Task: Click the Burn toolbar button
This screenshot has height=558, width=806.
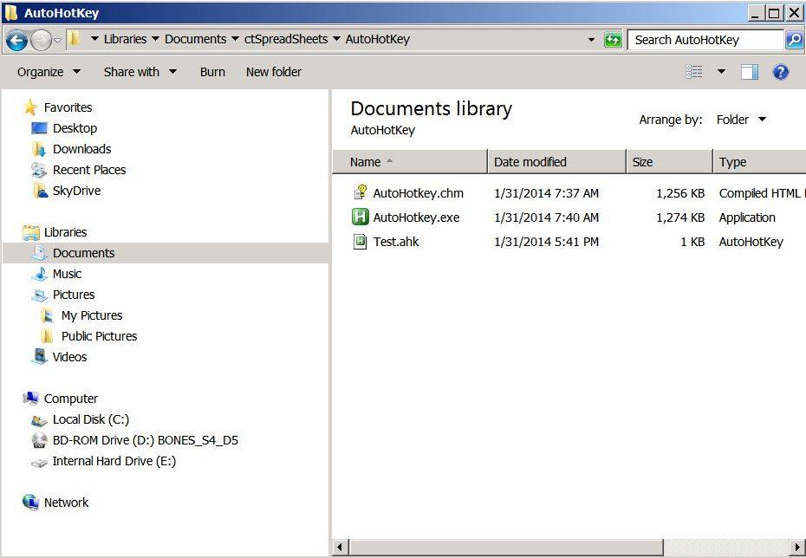Action: [212, 72]
